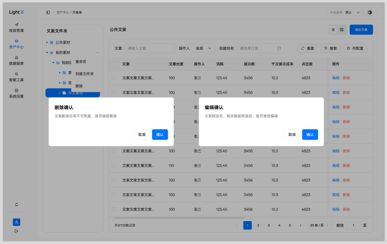This screenshot has height=244, width=387.
Task: Click 确认 in 编辑确认 dialog
Action: pos(310,135)
